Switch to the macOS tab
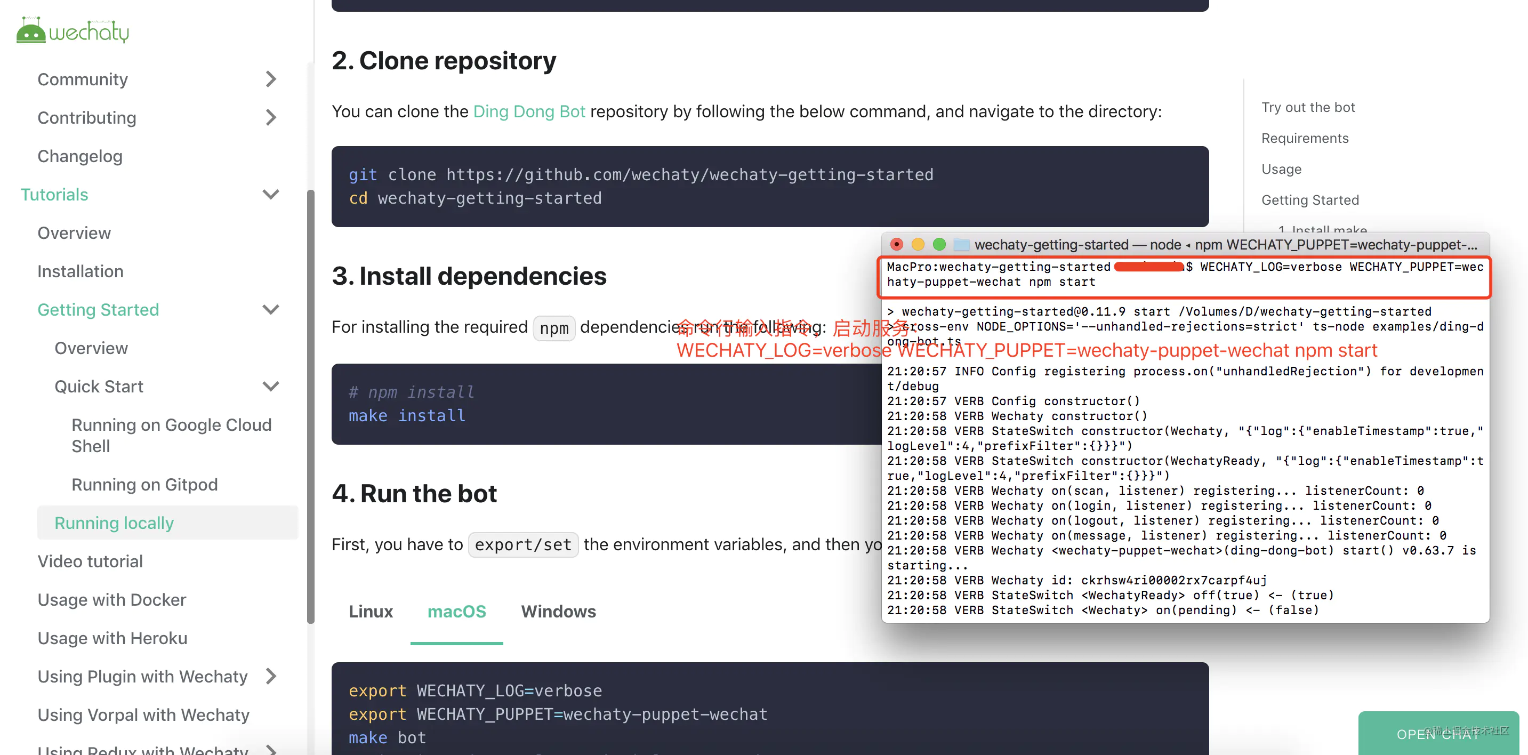 457,612
